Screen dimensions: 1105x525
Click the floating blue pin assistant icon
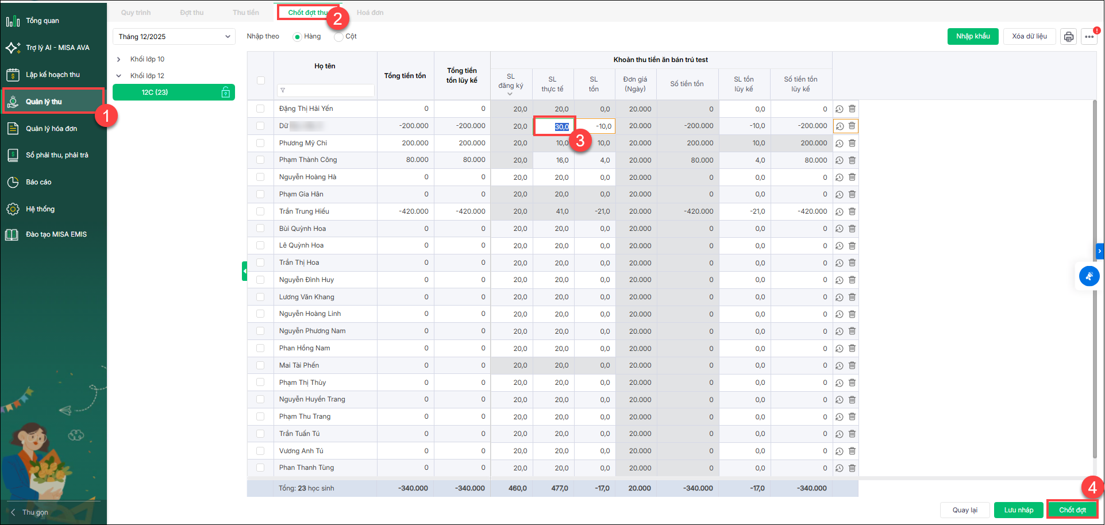coord(1089,276)
